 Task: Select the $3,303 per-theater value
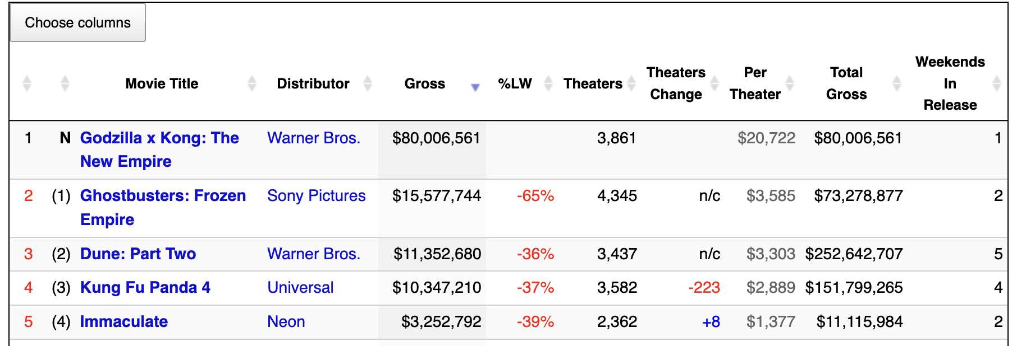point(771,254)
